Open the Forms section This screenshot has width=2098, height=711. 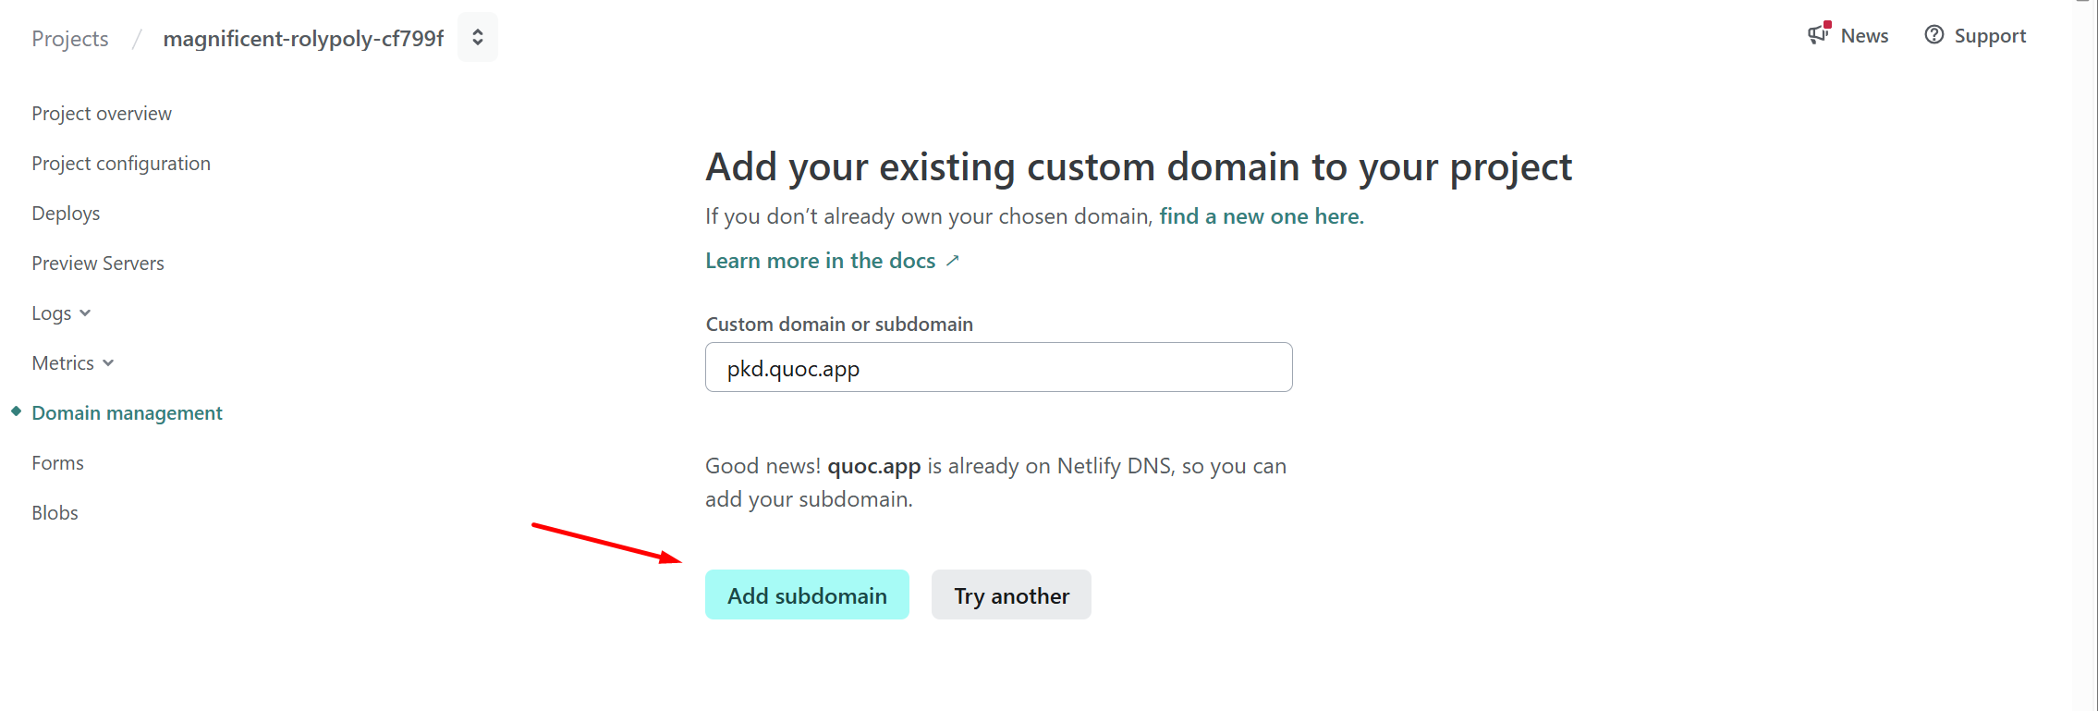pyautogui.click(x=57, y=463)
